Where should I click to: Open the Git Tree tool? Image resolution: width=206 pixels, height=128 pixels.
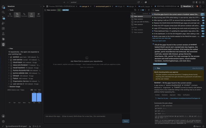(x=10, y=15)
